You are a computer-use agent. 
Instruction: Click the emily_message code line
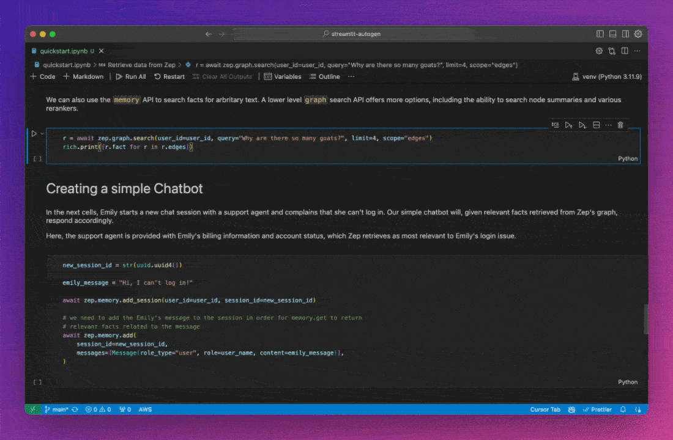[x=127, y=283]
